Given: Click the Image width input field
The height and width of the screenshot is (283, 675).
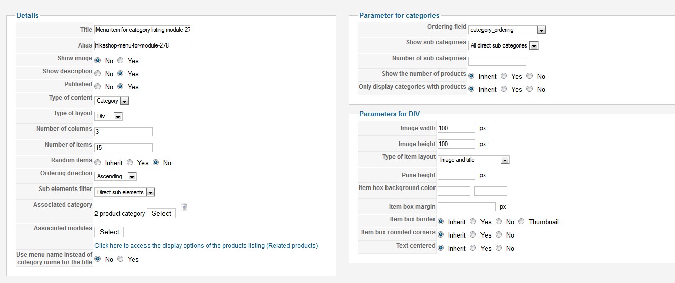Looking at the screenshot, I should 456,128.
